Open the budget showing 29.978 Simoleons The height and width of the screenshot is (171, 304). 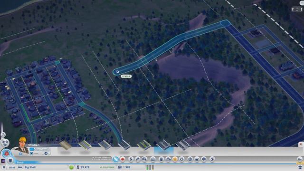(x=83, y=167)
